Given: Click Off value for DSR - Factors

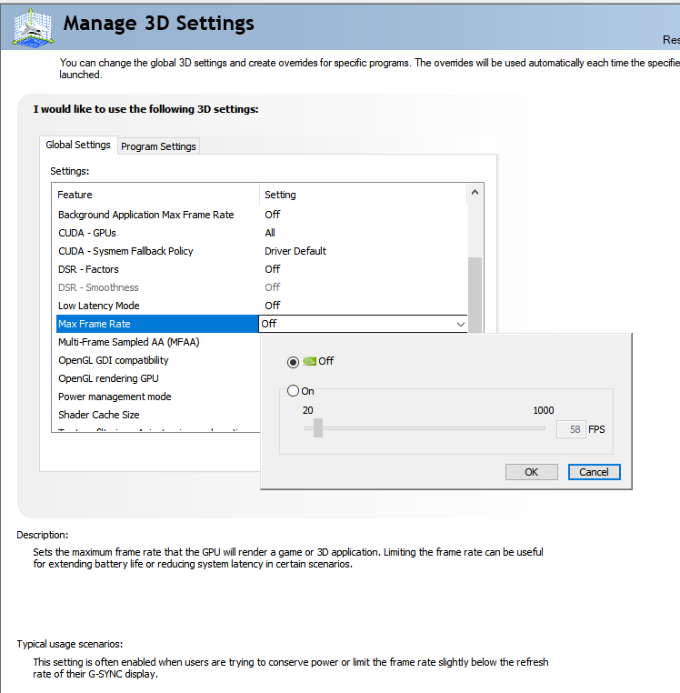Looking at the screenshot, I should tap(272, 269).
